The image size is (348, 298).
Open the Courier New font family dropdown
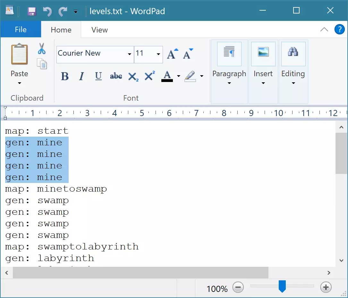pyautogui.click(x=130, y=54)
